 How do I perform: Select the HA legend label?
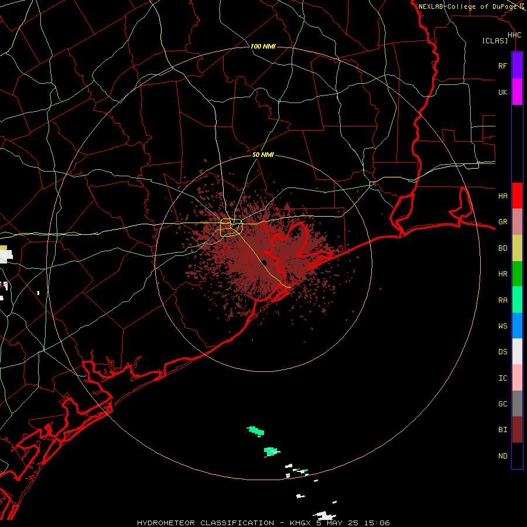502,196
